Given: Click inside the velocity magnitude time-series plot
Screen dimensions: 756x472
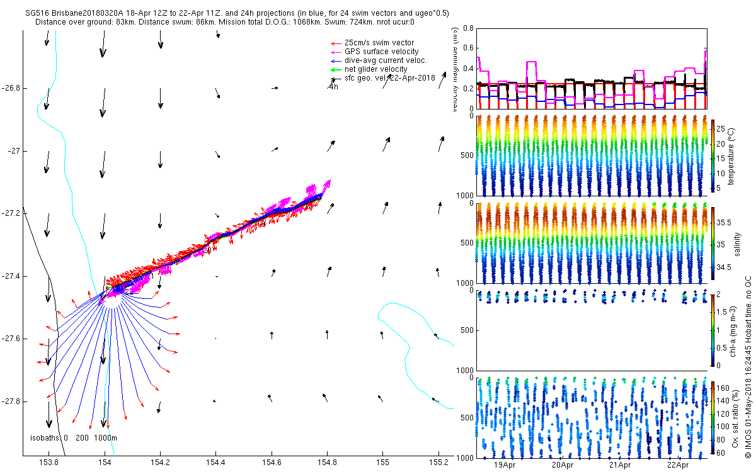Looking at the screenshot, I should click(592, 68).
